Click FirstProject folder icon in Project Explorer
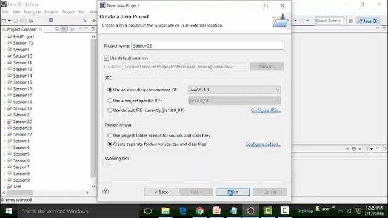Viewport: 388px width, 218px height. [x=10, y=36]
